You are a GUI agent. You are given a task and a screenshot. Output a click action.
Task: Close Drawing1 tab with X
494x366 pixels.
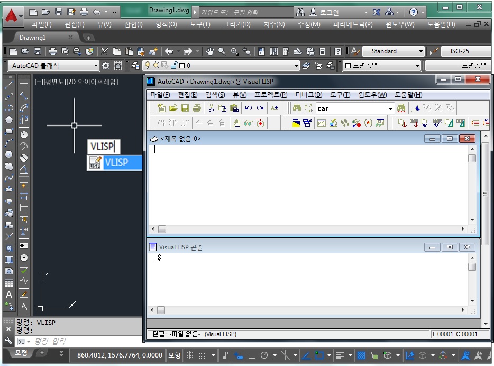70,37
